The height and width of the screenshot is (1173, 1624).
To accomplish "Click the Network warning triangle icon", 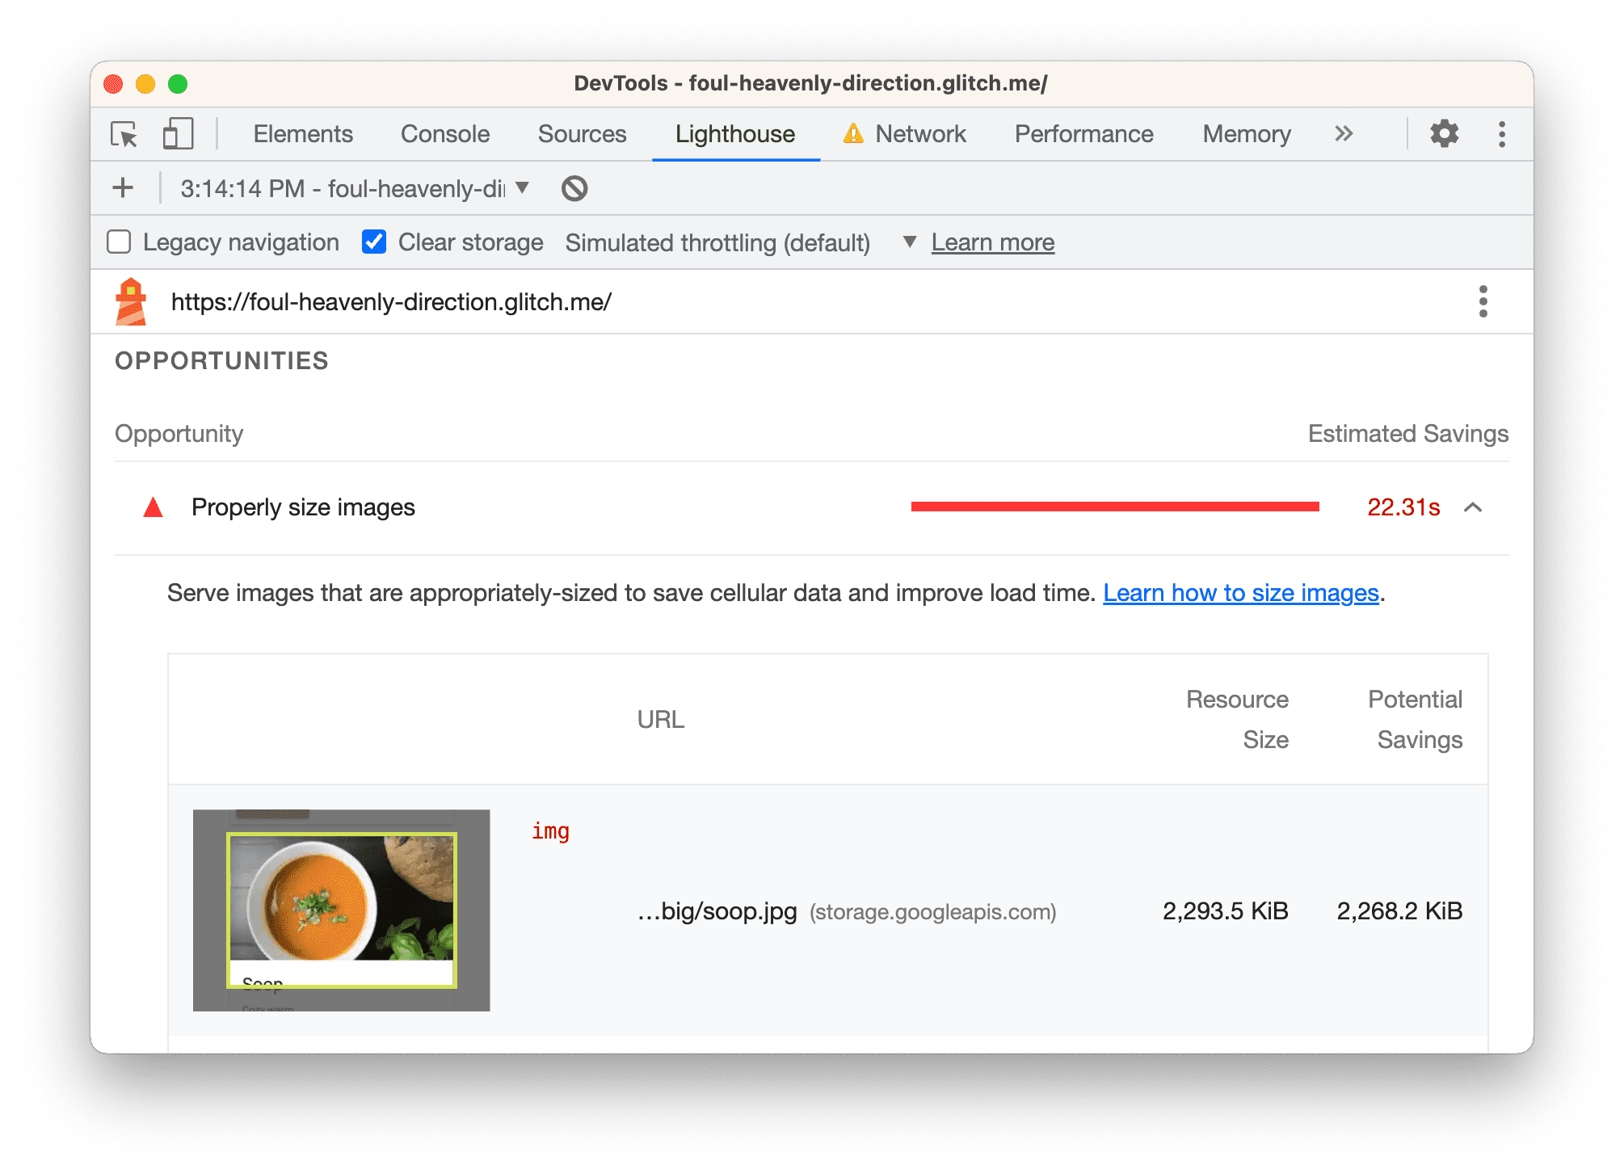I will (x=859, y=135).
